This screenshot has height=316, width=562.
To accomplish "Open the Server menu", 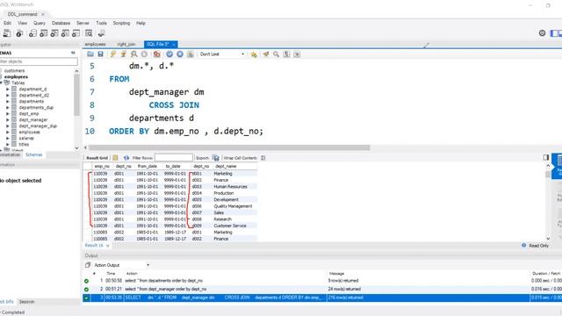I will [83, 23].
